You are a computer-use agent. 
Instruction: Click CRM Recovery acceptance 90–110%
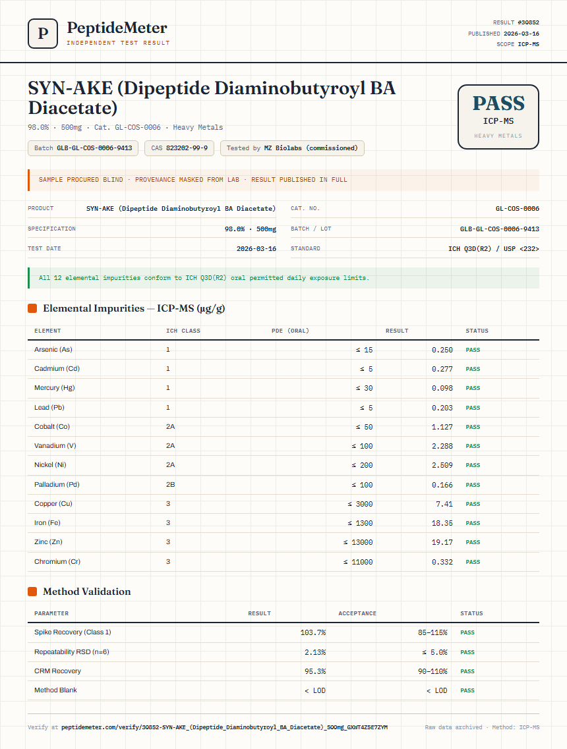click(433, 672)
